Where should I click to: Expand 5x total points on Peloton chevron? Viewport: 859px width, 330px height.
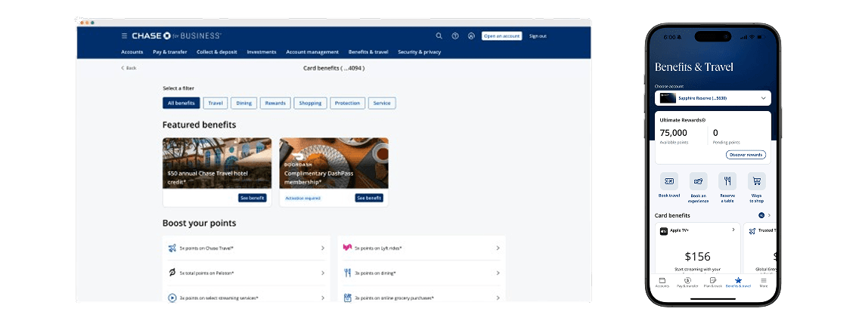point(323,273)
